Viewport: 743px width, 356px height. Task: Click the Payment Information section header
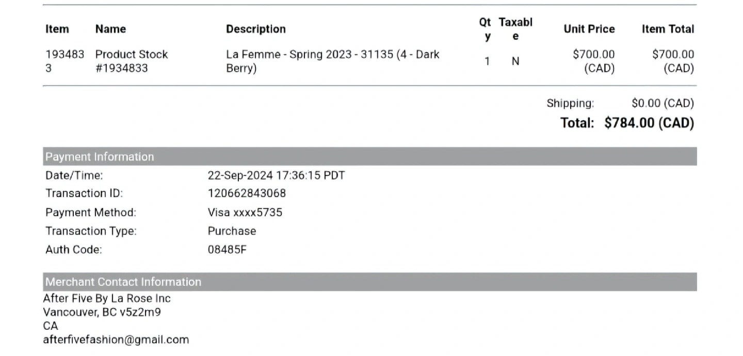100,157
